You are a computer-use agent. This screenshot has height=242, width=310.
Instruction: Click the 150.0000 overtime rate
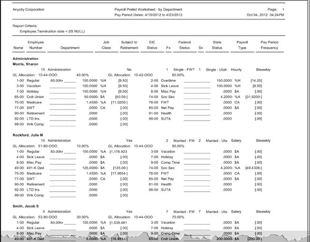point(224,81)
